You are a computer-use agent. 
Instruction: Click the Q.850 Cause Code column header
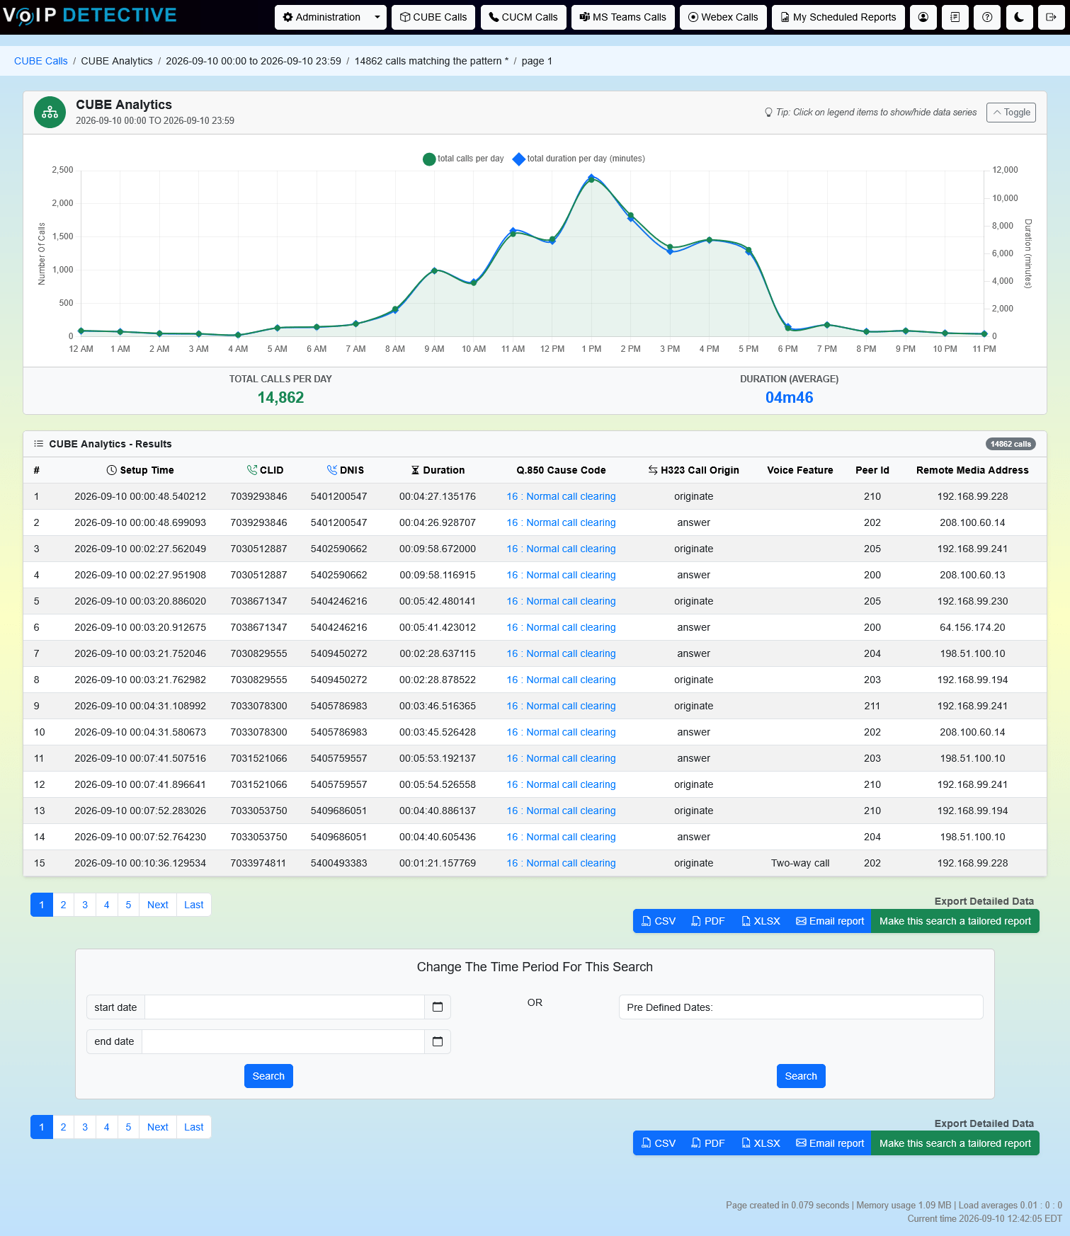561,470
